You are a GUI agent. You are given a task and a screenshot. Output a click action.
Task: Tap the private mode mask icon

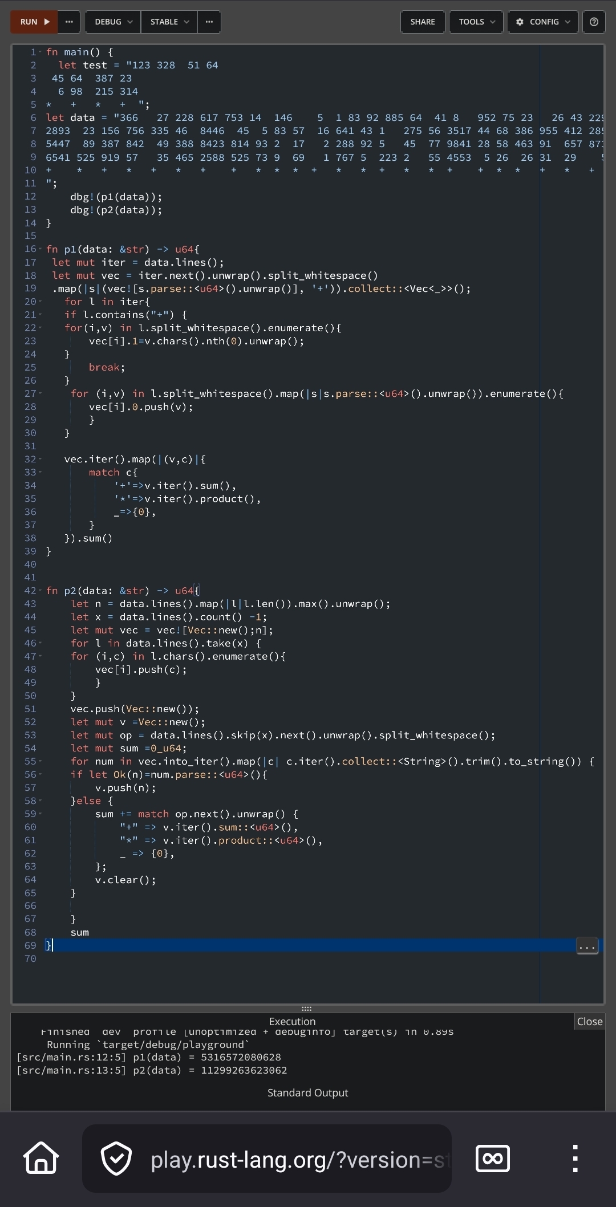(493, 1158)
